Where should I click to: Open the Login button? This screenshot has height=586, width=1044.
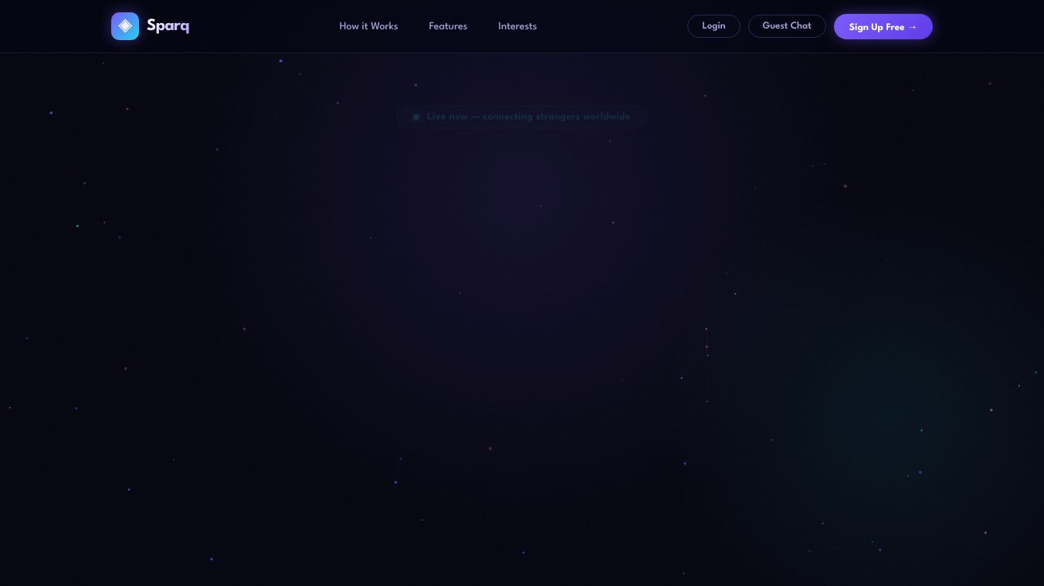[714, 26]
